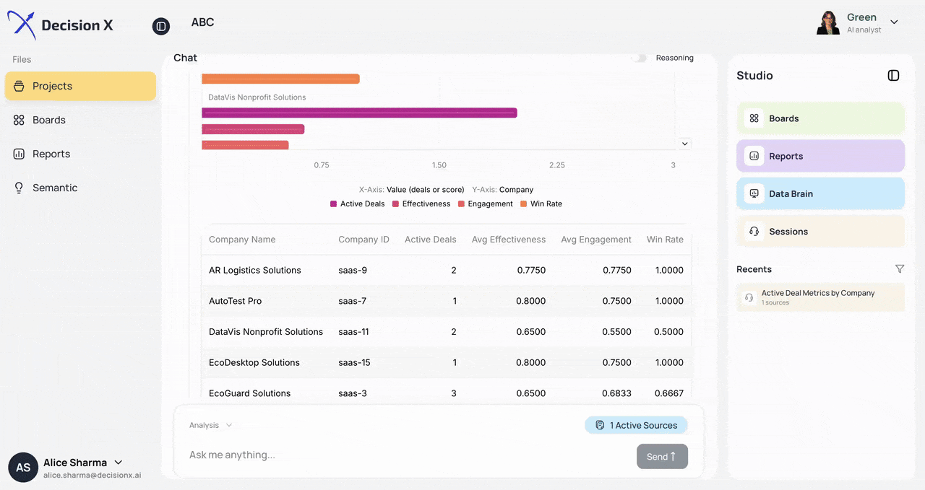Open the Analysis mode dropdown
The image size is (925, 490).
pos(209,425)
